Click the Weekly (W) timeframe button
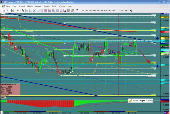 (x=122, y=10)
